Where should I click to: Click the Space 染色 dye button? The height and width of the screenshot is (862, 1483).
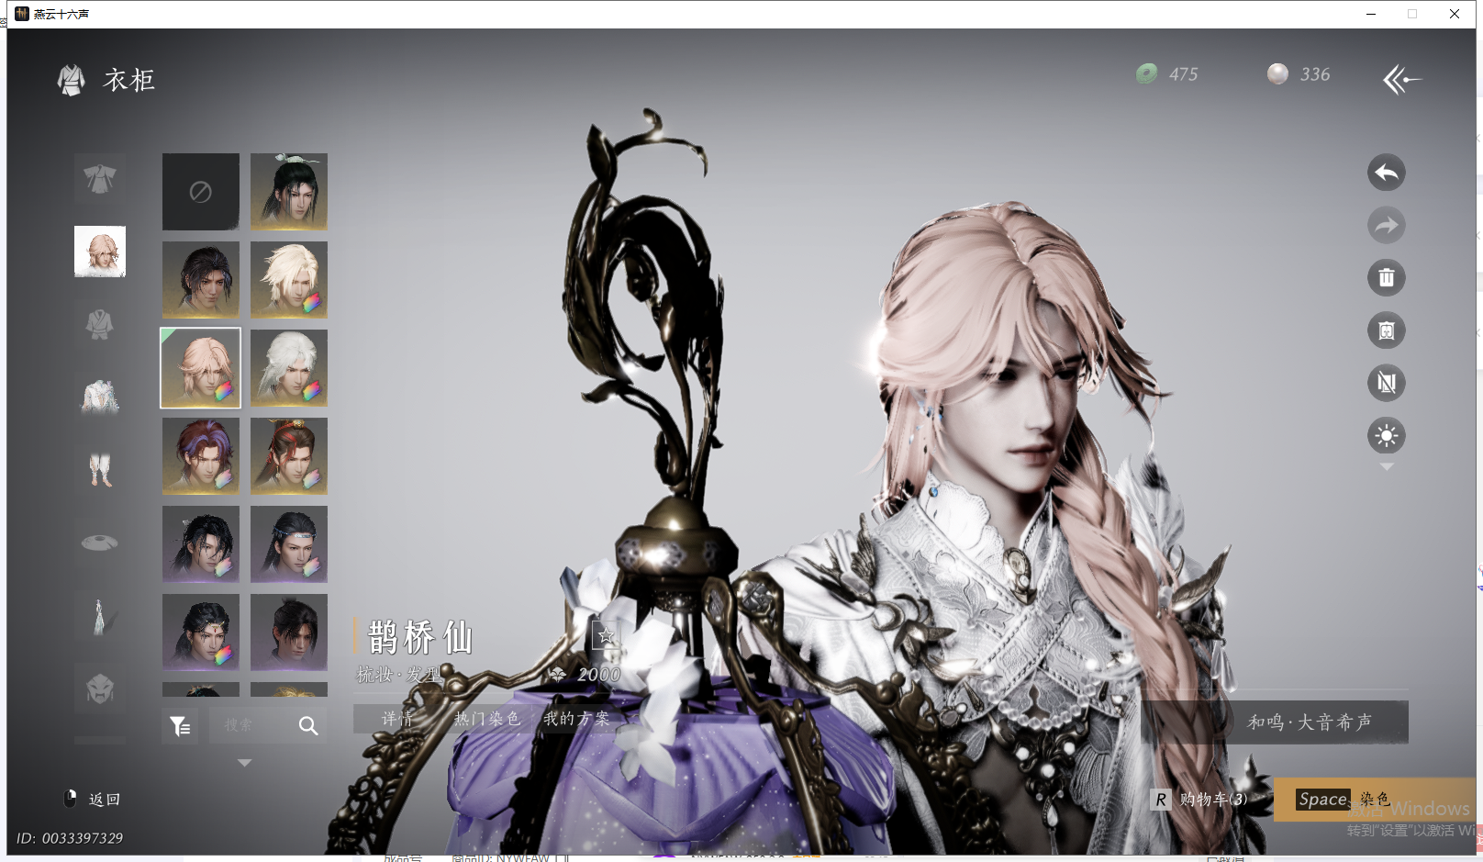(1344, 800)
